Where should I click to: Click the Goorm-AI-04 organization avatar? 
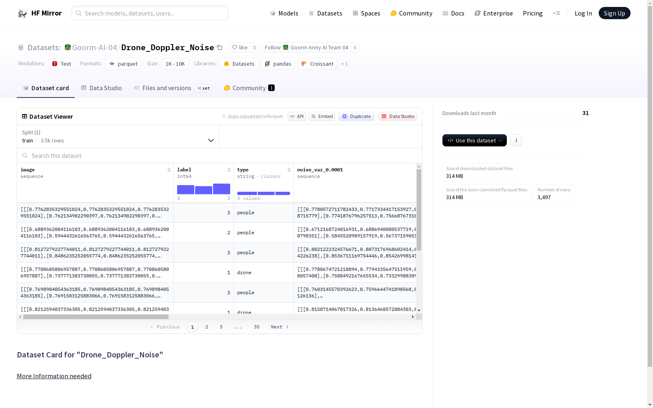[68, 47]
